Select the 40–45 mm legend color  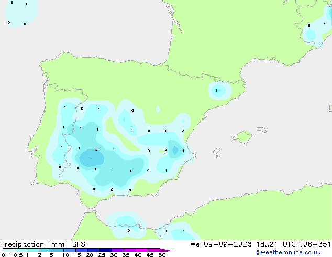pyautogui.click(x=142, y=250)
